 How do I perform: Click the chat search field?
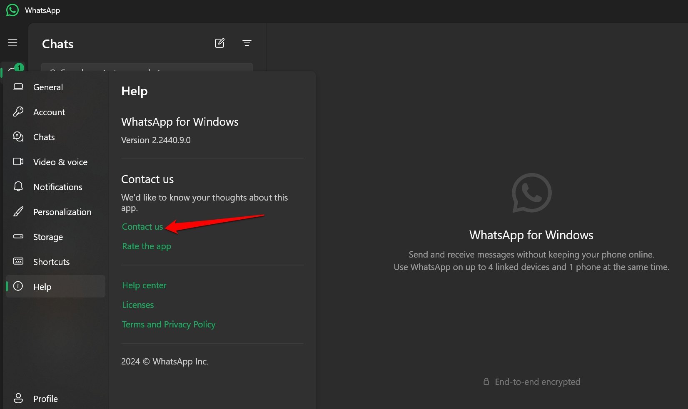click(147, 67)
